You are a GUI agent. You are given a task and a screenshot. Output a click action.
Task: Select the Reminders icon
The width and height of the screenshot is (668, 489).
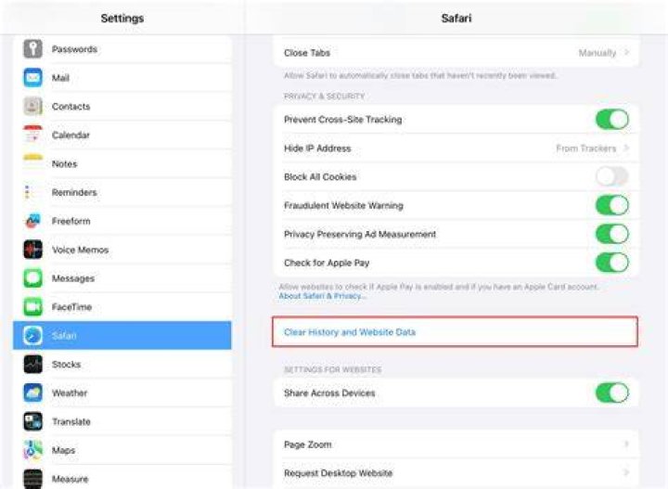point(32,192)
